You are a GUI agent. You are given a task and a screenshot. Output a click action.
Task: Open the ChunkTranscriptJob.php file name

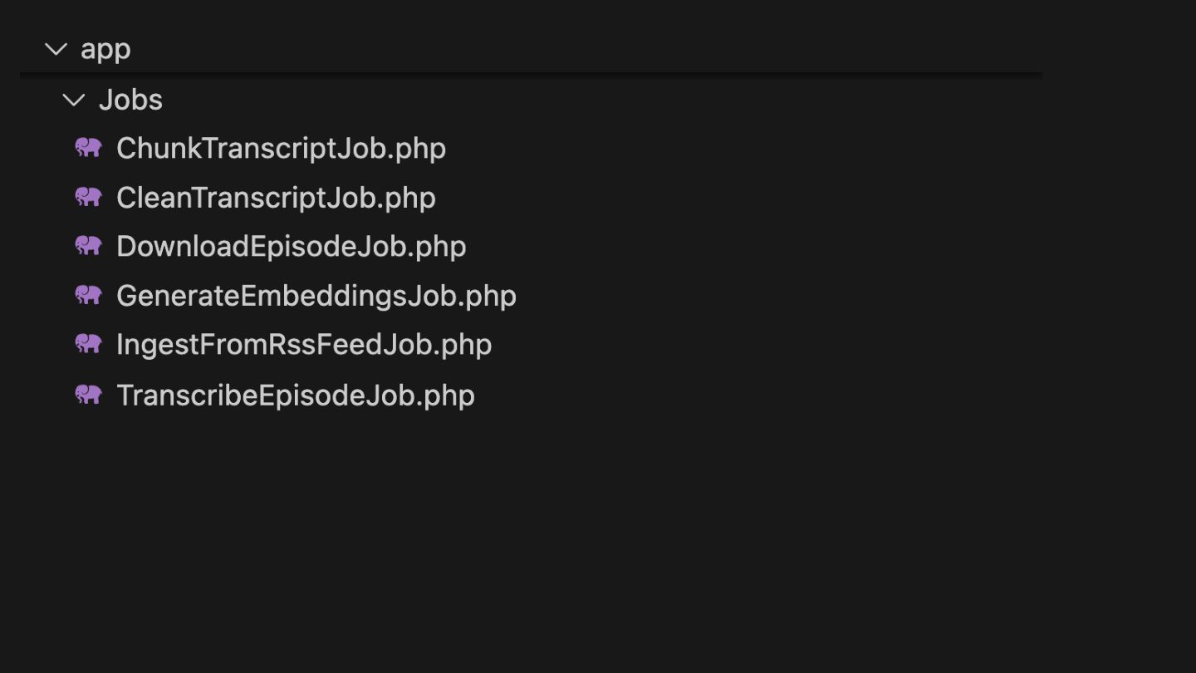[x=281, y=149]
